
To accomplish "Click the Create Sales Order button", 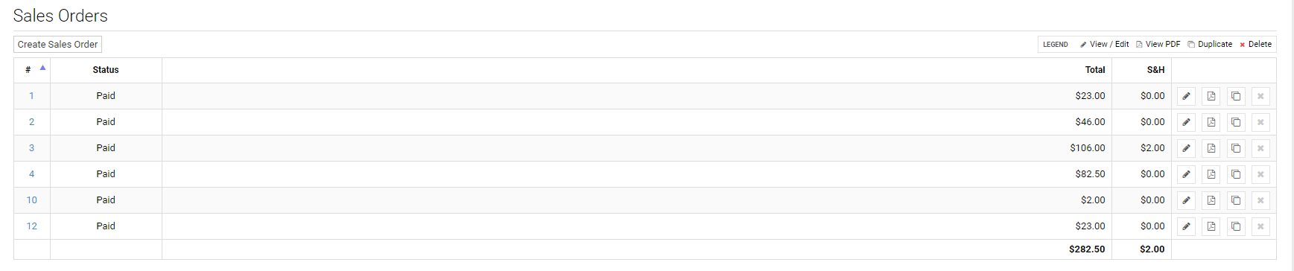I will coord(57,45).
